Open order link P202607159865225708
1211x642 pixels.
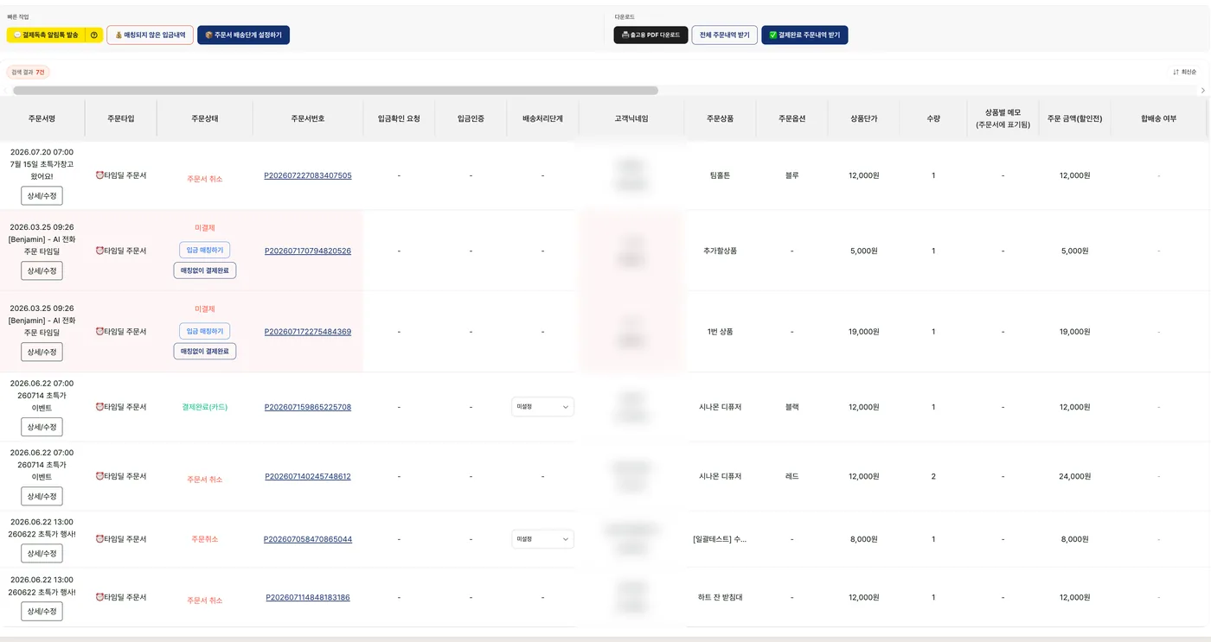(x=308, y=407)
